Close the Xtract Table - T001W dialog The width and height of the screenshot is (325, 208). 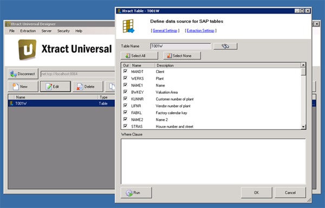click(x=308, y=11)
